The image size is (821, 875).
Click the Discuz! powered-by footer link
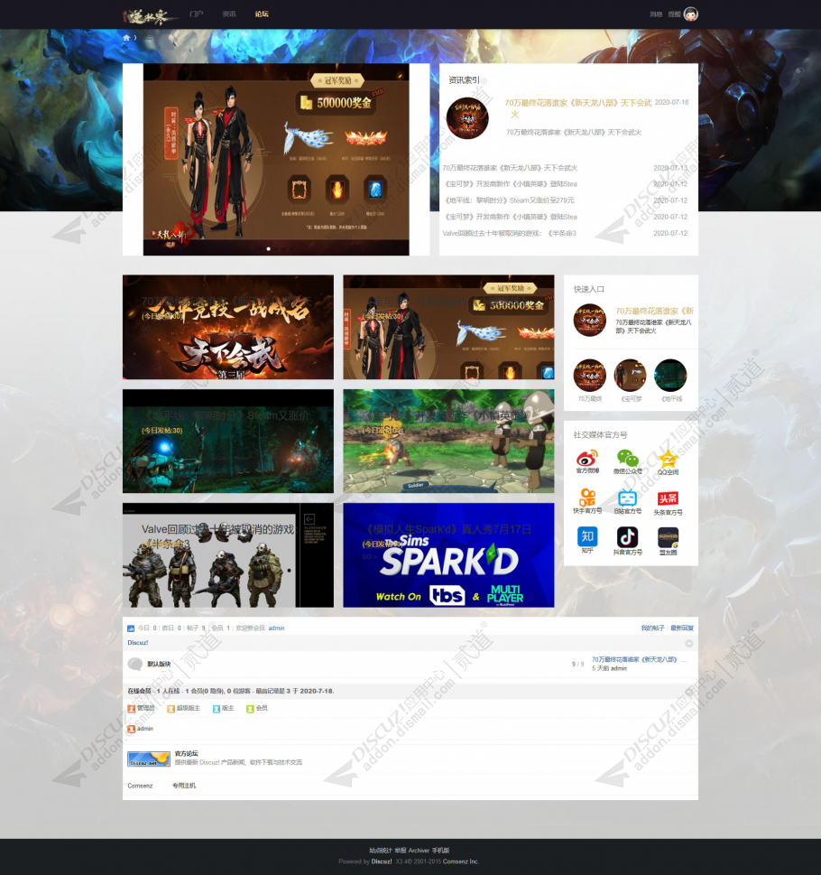(382, 861)
